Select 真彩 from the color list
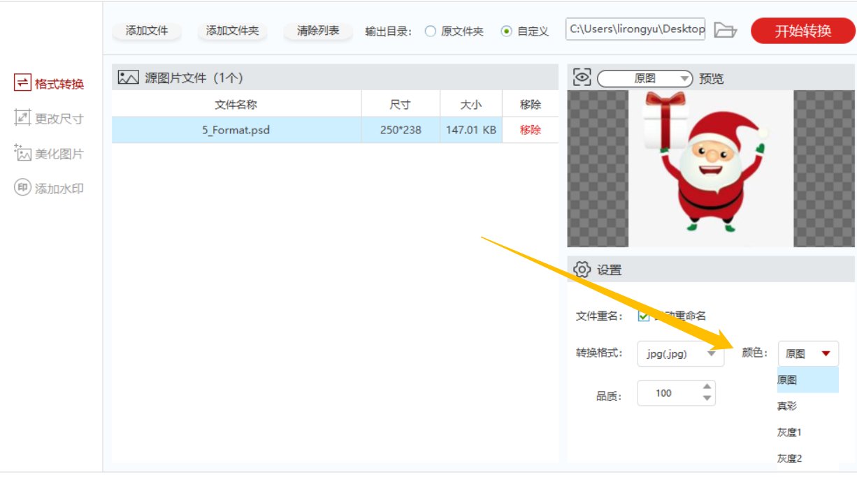857x477 pixels. click(x=788, y=406)
